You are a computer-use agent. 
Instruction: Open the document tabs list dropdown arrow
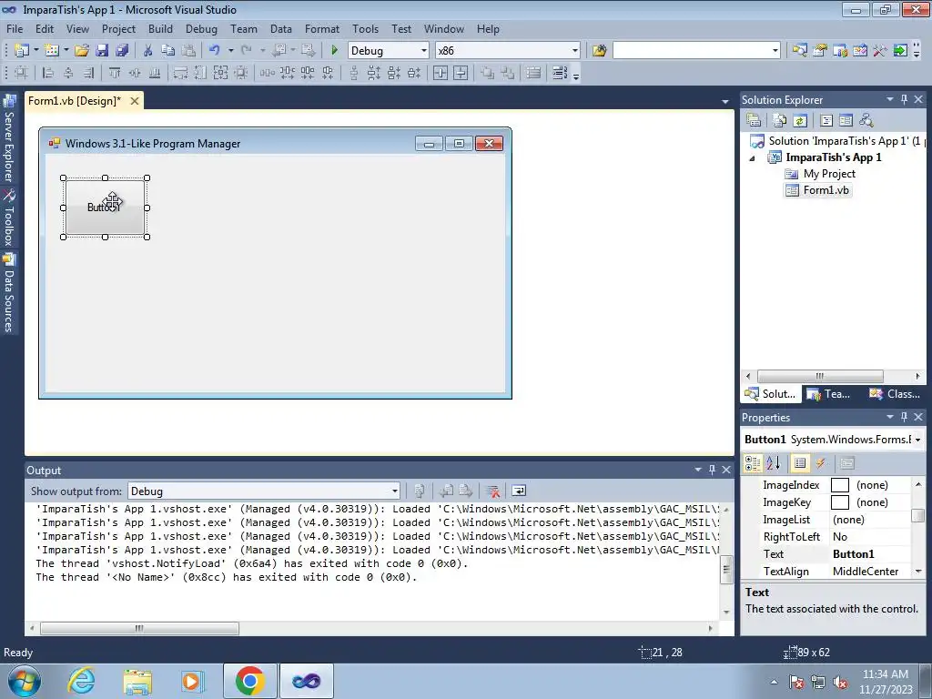point(724,101)
